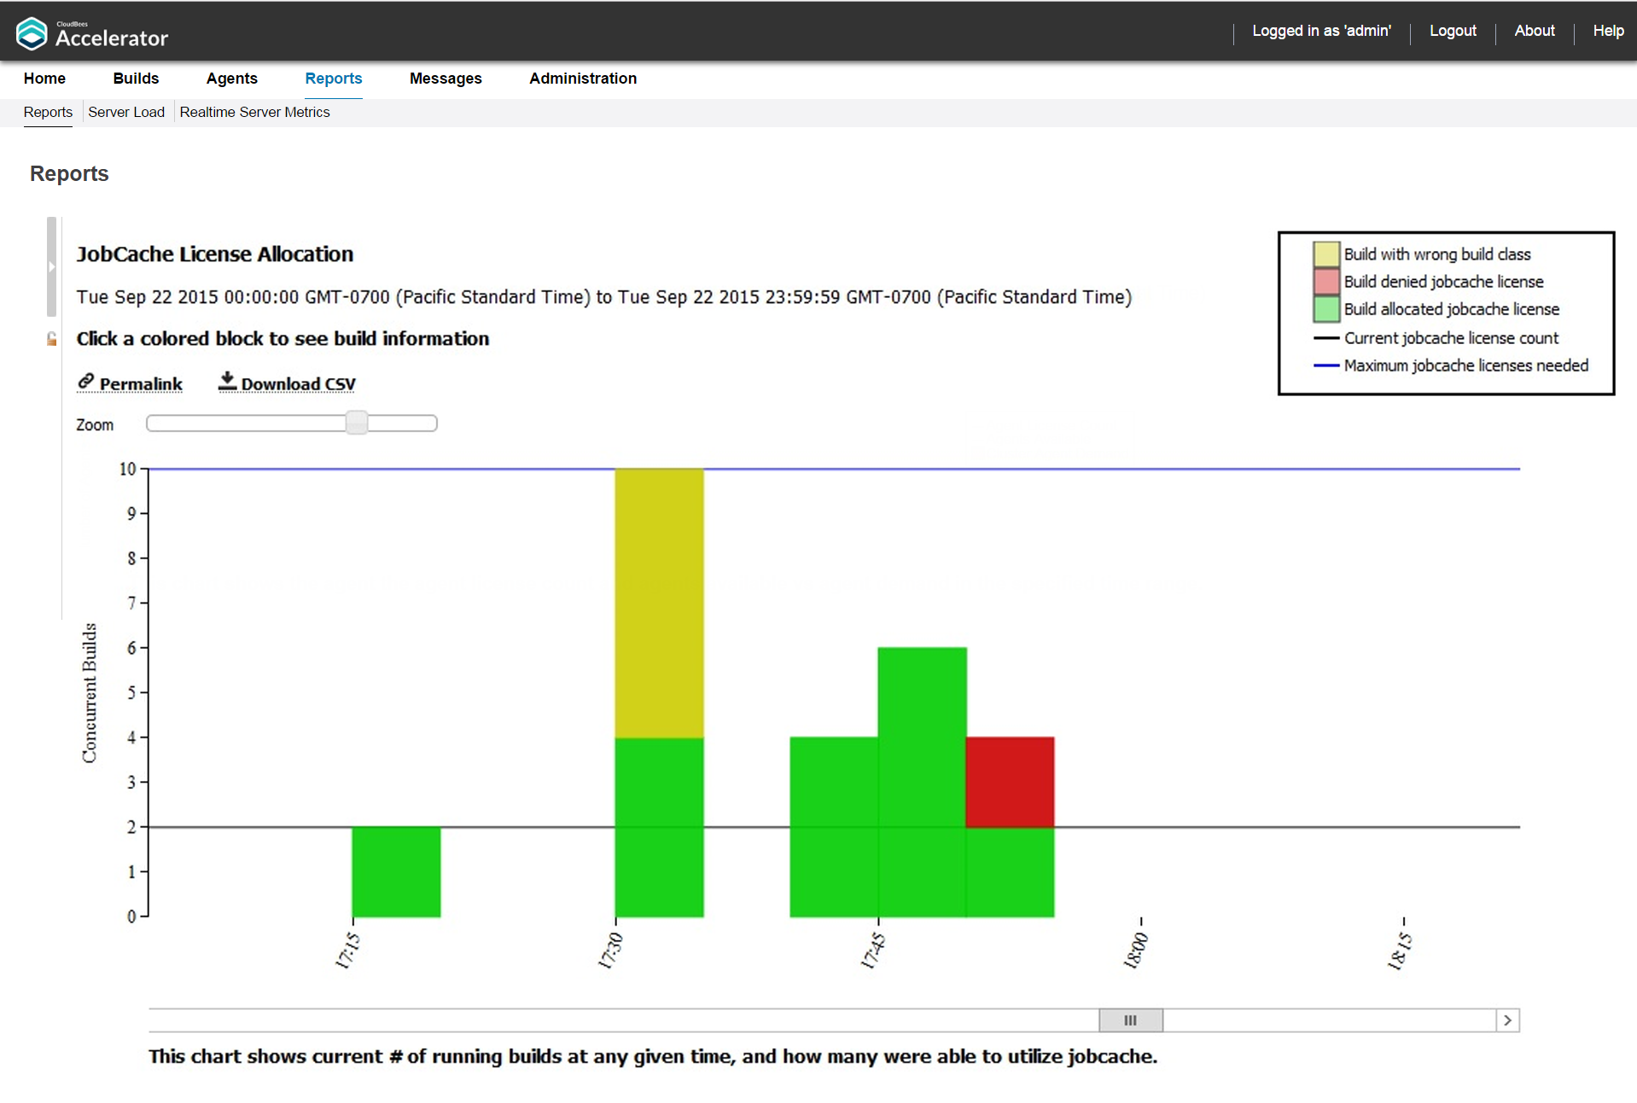Open the Home menu
The image size is (1637, 1103).
(x=44, y=79)
